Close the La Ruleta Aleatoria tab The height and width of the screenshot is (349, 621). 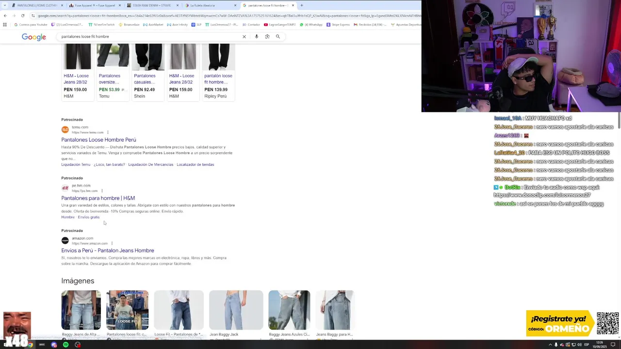[235, 5]
